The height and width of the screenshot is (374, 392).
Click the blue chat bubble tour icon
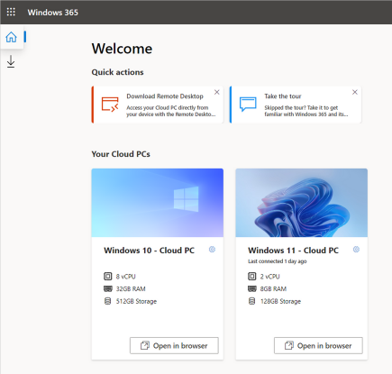(x=248, y=105)
